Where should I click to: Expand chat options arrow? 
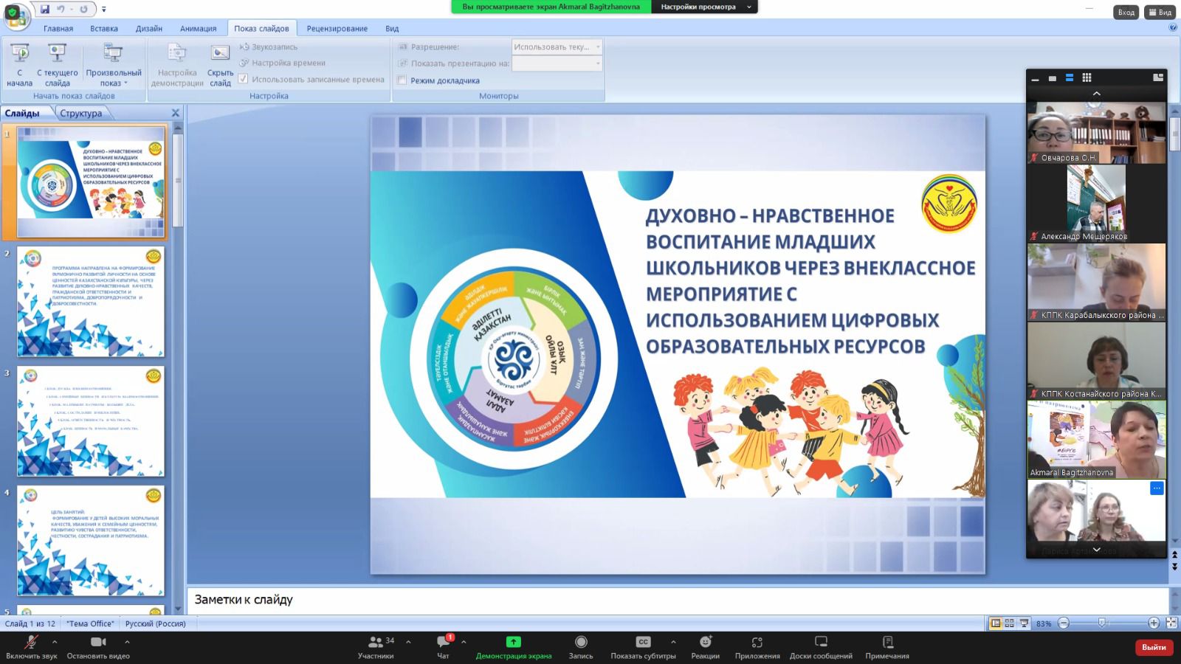tap(464, 642)
